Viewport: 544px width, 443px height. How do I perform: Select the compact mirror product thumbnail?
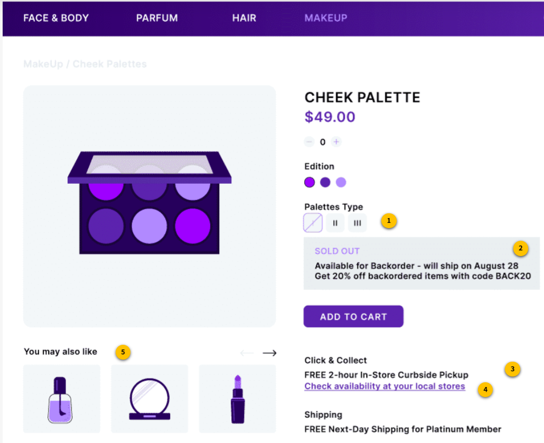(x=149, y=399)
